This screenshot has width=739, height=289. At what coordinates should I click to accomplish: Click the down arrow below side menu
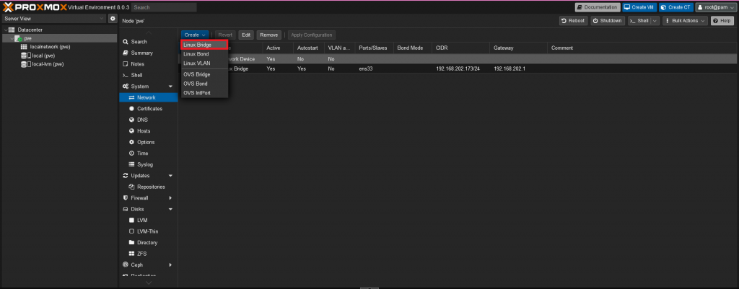click(149, 283)
